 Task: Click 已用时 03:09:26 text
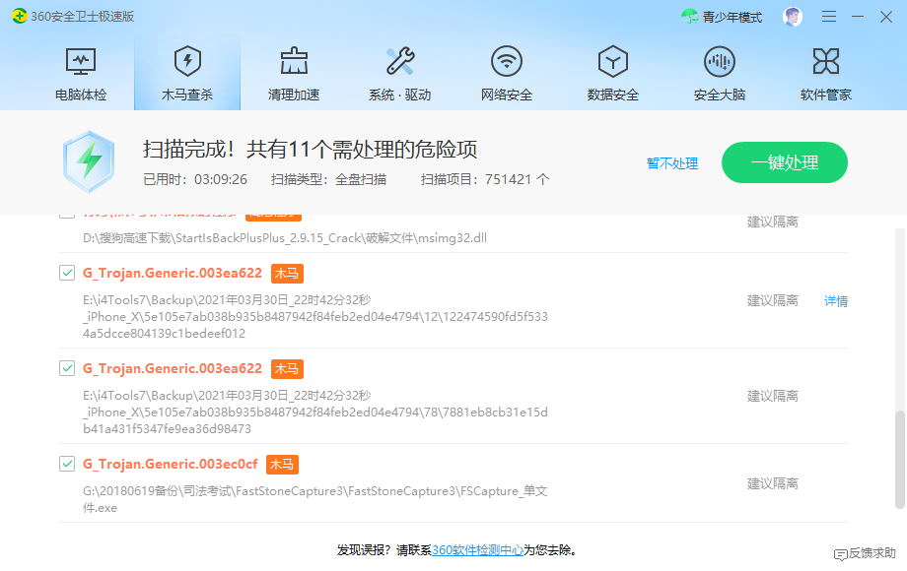click(195, 179)
